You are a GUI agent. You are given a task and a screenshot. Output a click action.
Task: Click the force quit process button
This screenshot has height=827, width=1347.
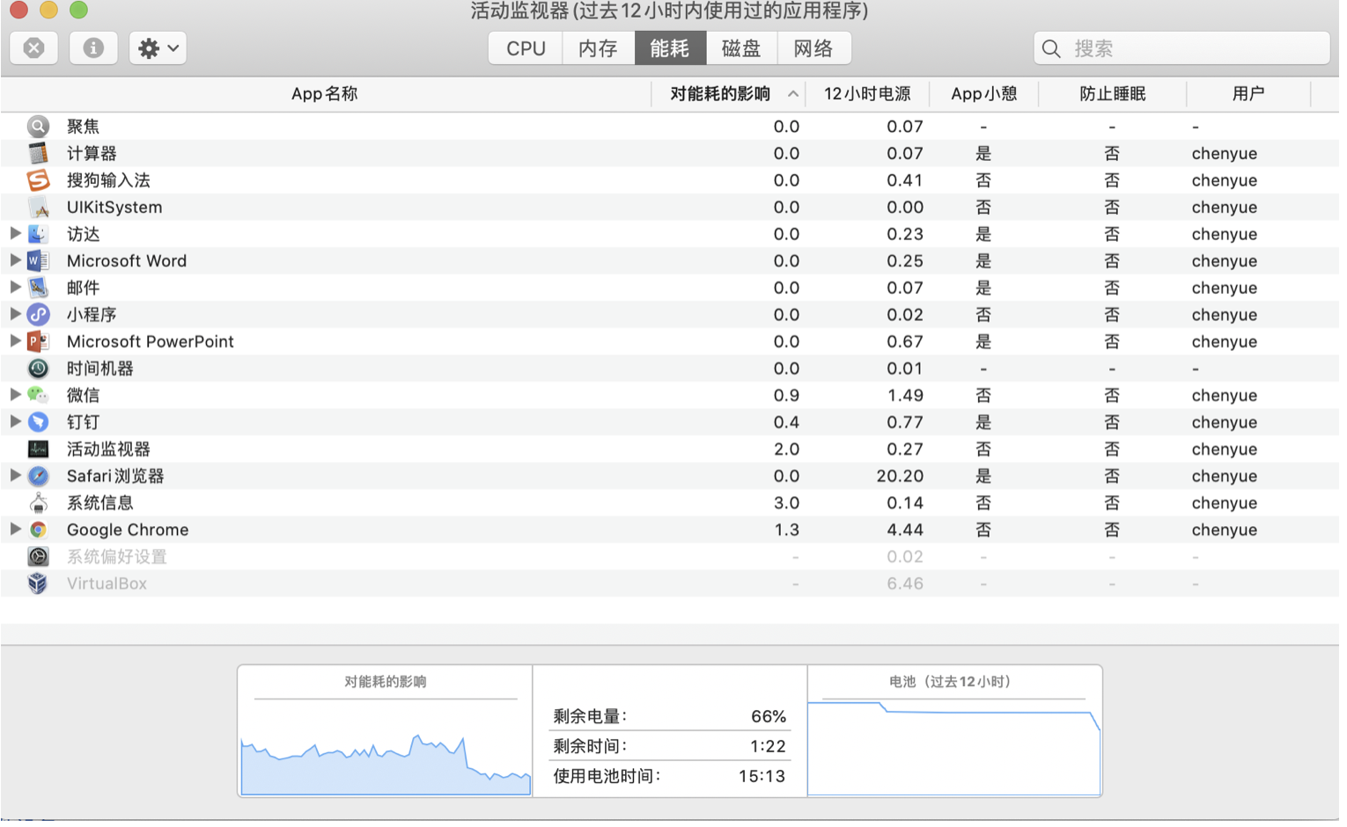pyautogui.click(x=33, y=48)
